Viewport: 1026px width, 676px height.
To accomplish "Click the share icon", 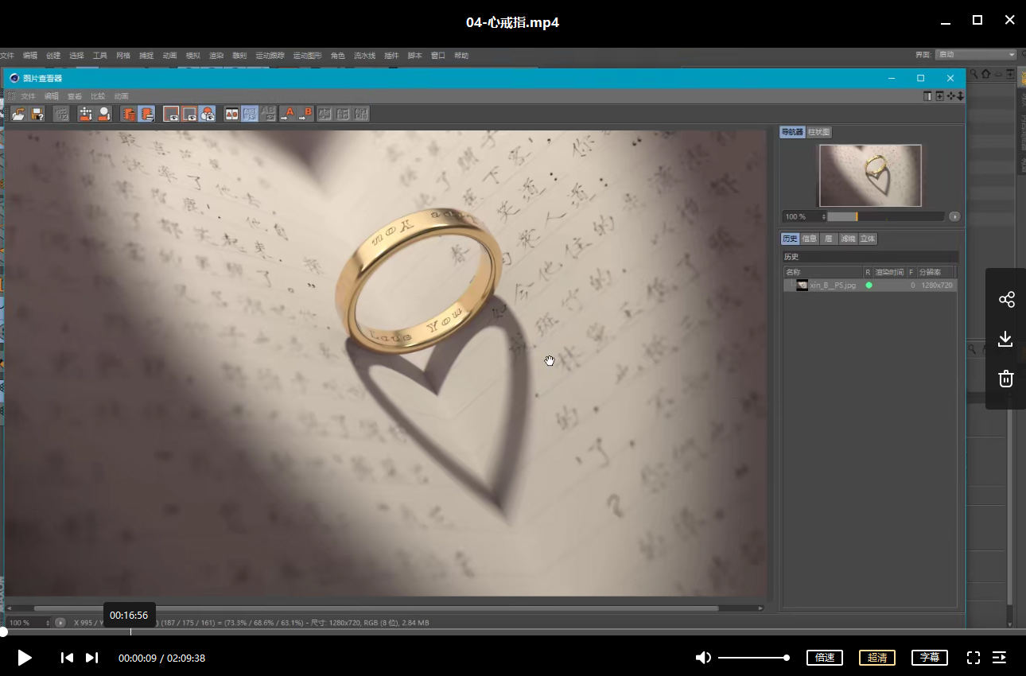I will (x=1006, y=300).
